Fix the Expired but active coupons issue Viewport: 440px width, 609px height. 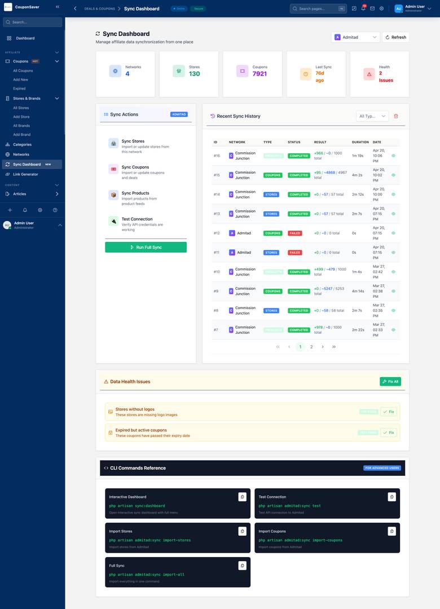tap(388, 433)
